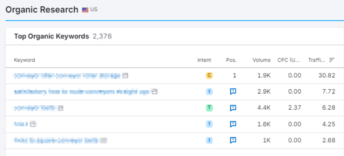Screen dimensions: 344x156
Task: Click SERP snapshot icon beside the second keyword
Action: click(x=154, y=92)
